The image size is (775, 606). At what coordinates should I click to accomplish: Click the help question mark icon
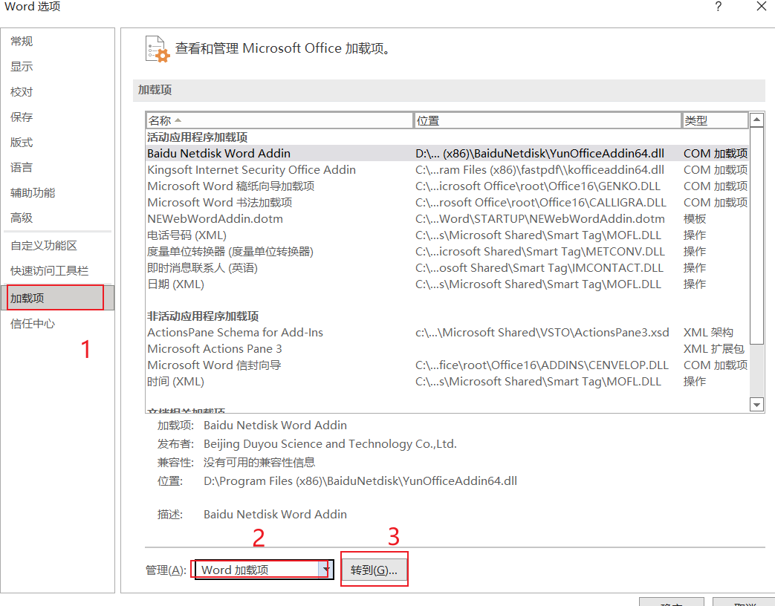(x=719, y=7)
